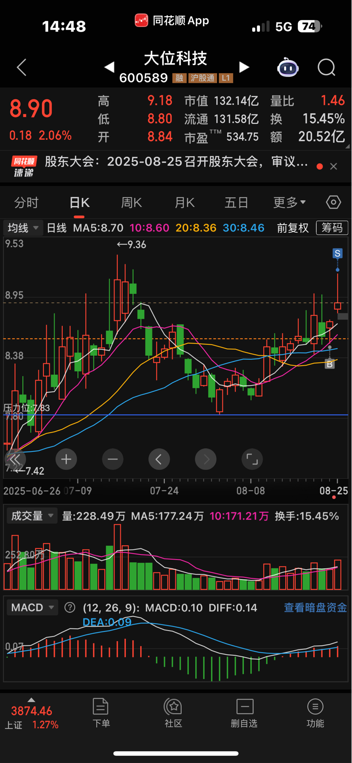Open the AI robot assistant icon

288,68
